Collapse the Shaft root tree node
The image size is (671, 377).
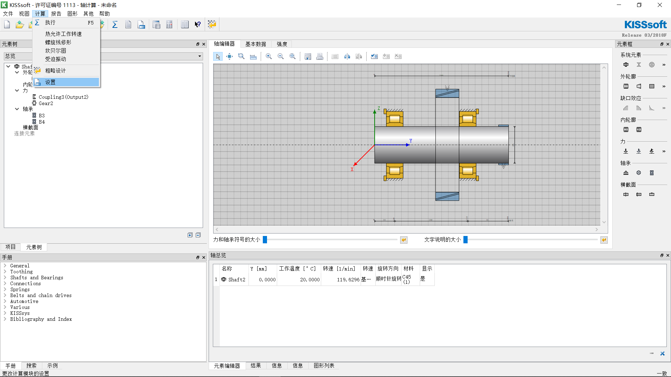coord(8,66)
